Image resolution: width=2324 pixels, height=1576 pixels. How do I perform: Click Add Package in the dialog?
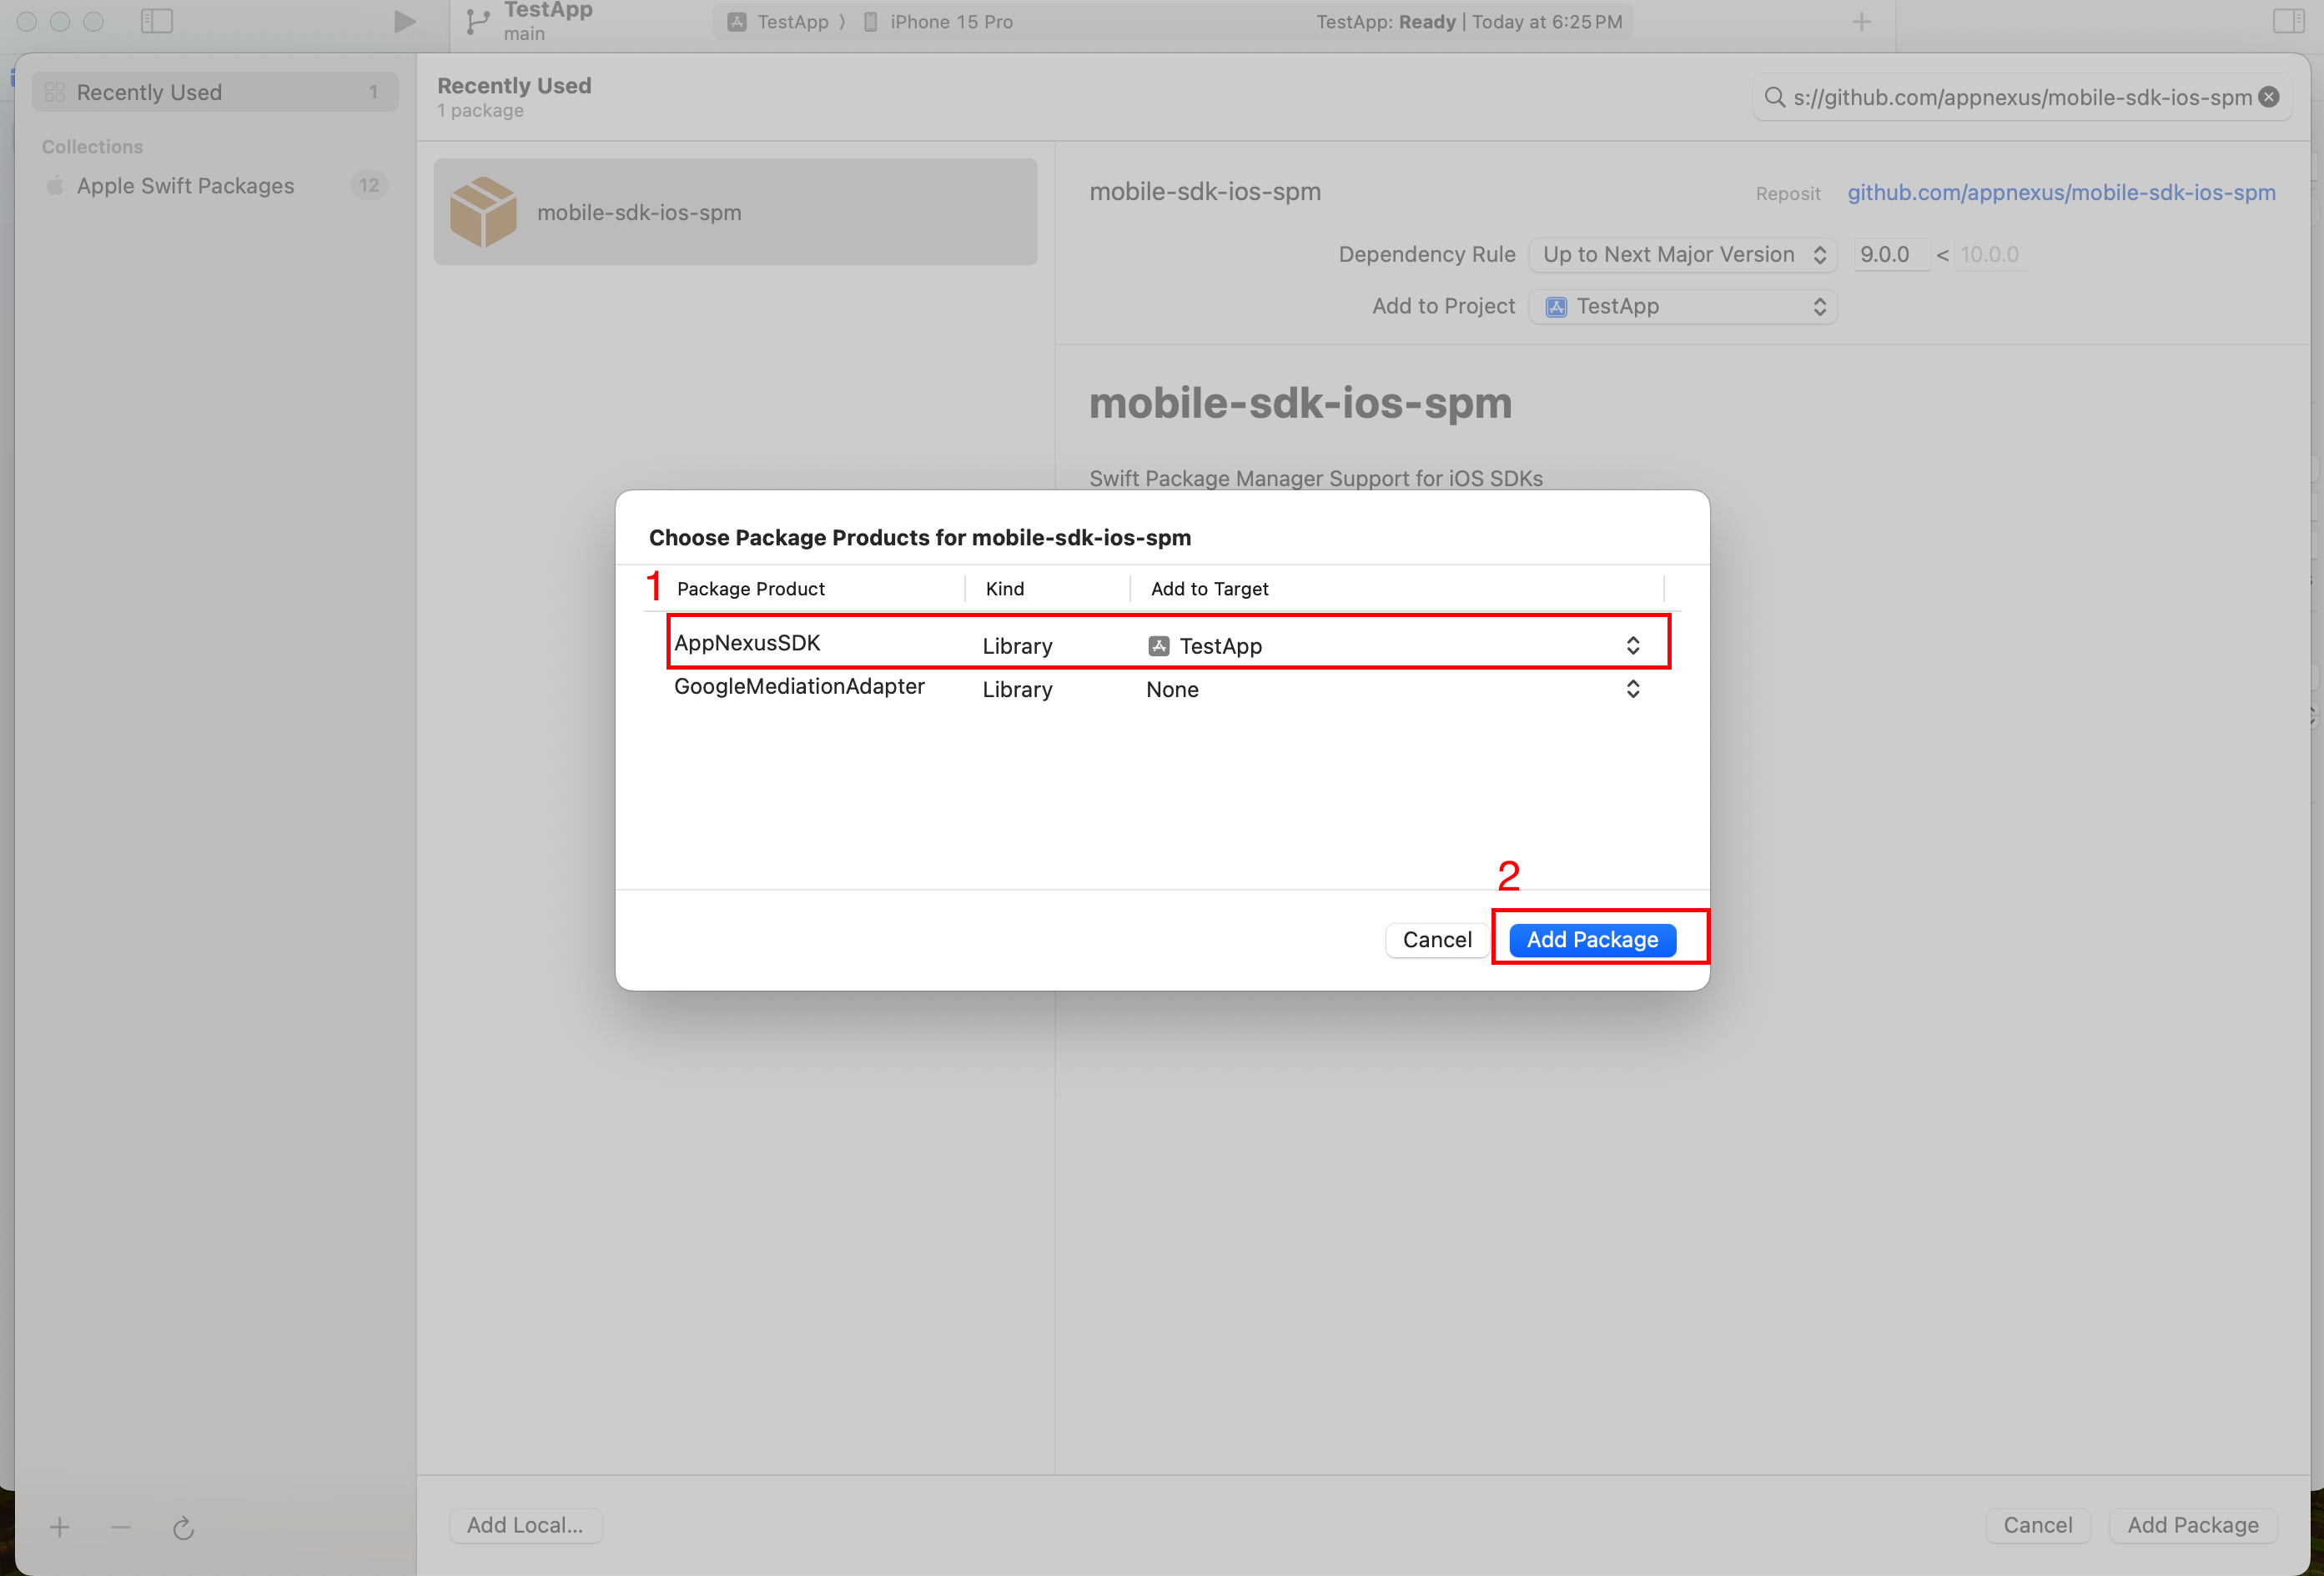point(1592,940)
